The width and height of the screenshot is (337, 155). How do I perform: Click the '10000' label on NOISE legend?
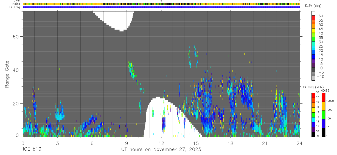click(x=331, y=101)
